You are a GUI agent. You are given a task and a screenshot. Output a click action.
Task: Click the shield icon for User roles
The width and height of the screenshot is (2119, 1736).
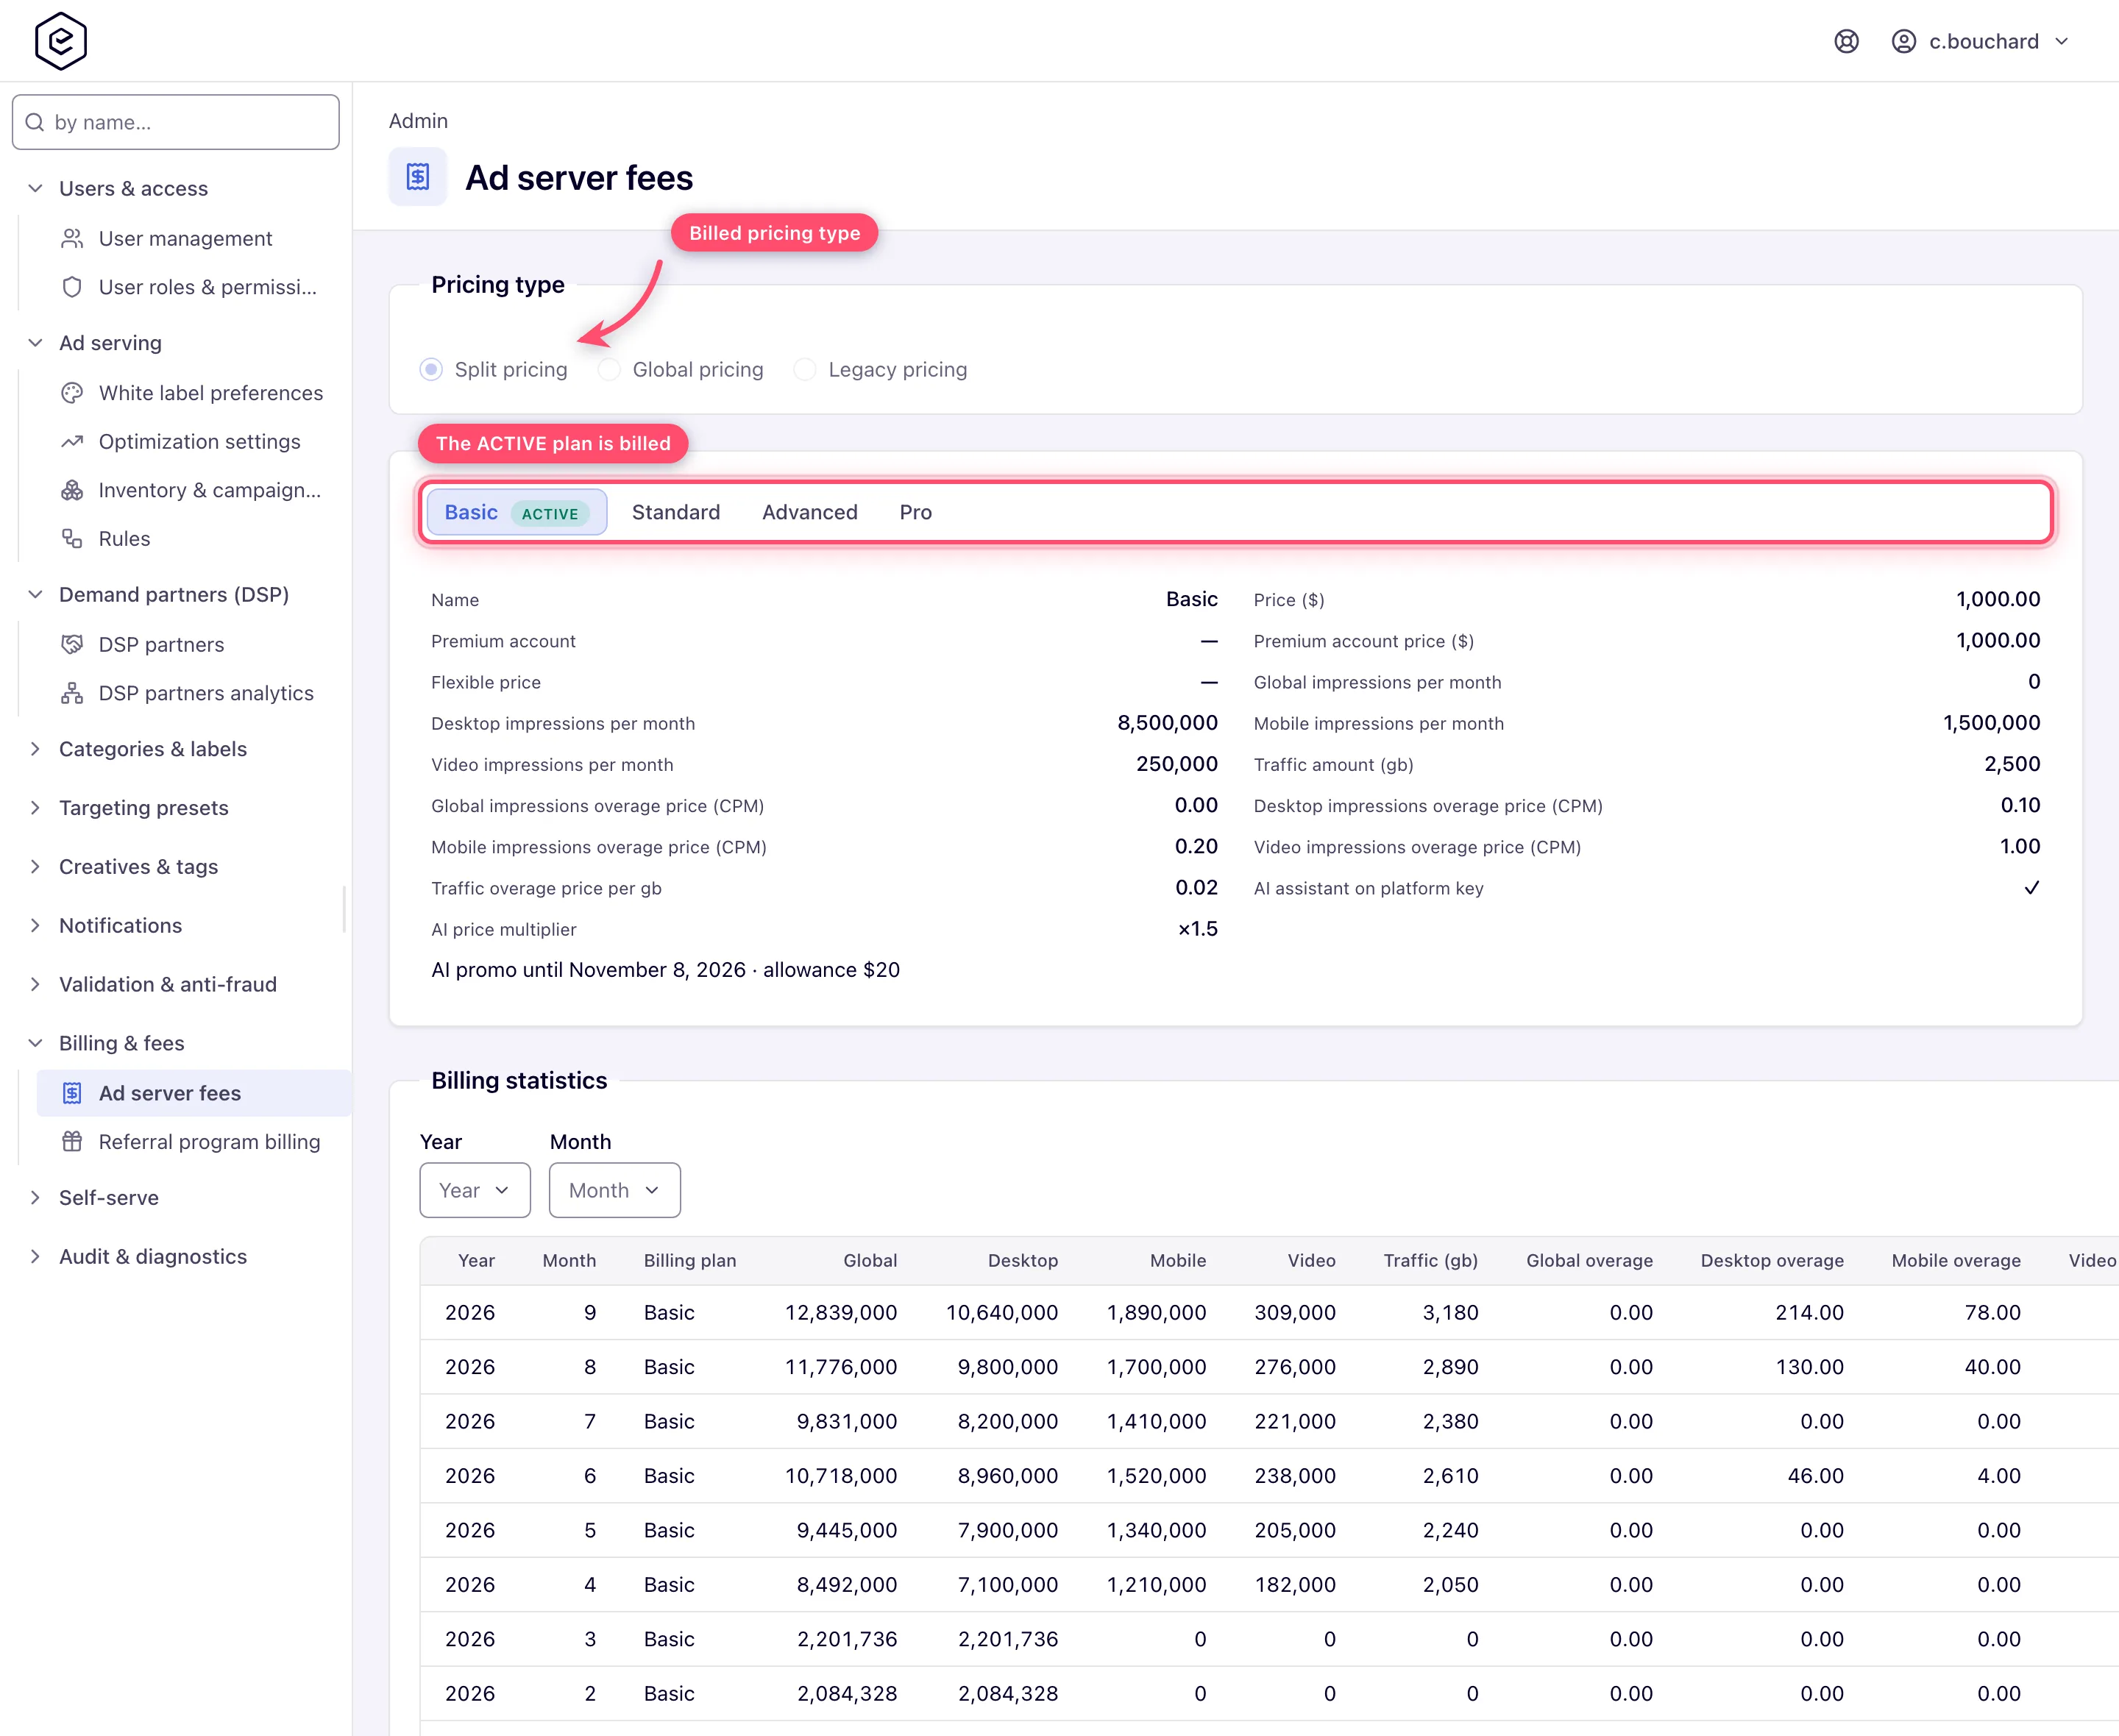pyautogui.click(x=72, y=287)
